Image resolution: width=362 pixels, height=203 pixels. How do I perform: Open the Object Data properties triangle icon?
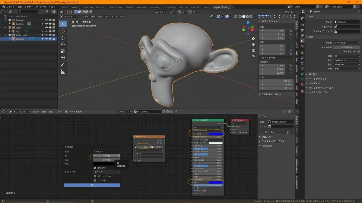point(302,79)
